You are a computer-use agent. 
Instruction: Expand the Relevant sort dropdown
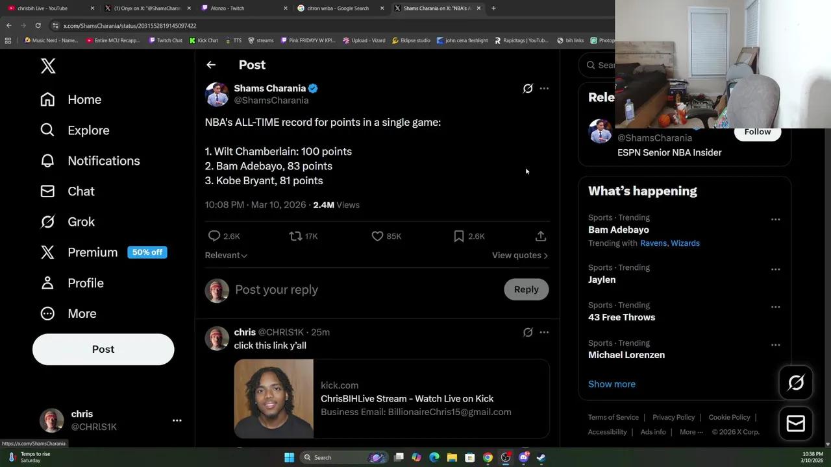(x=226, y=256)
